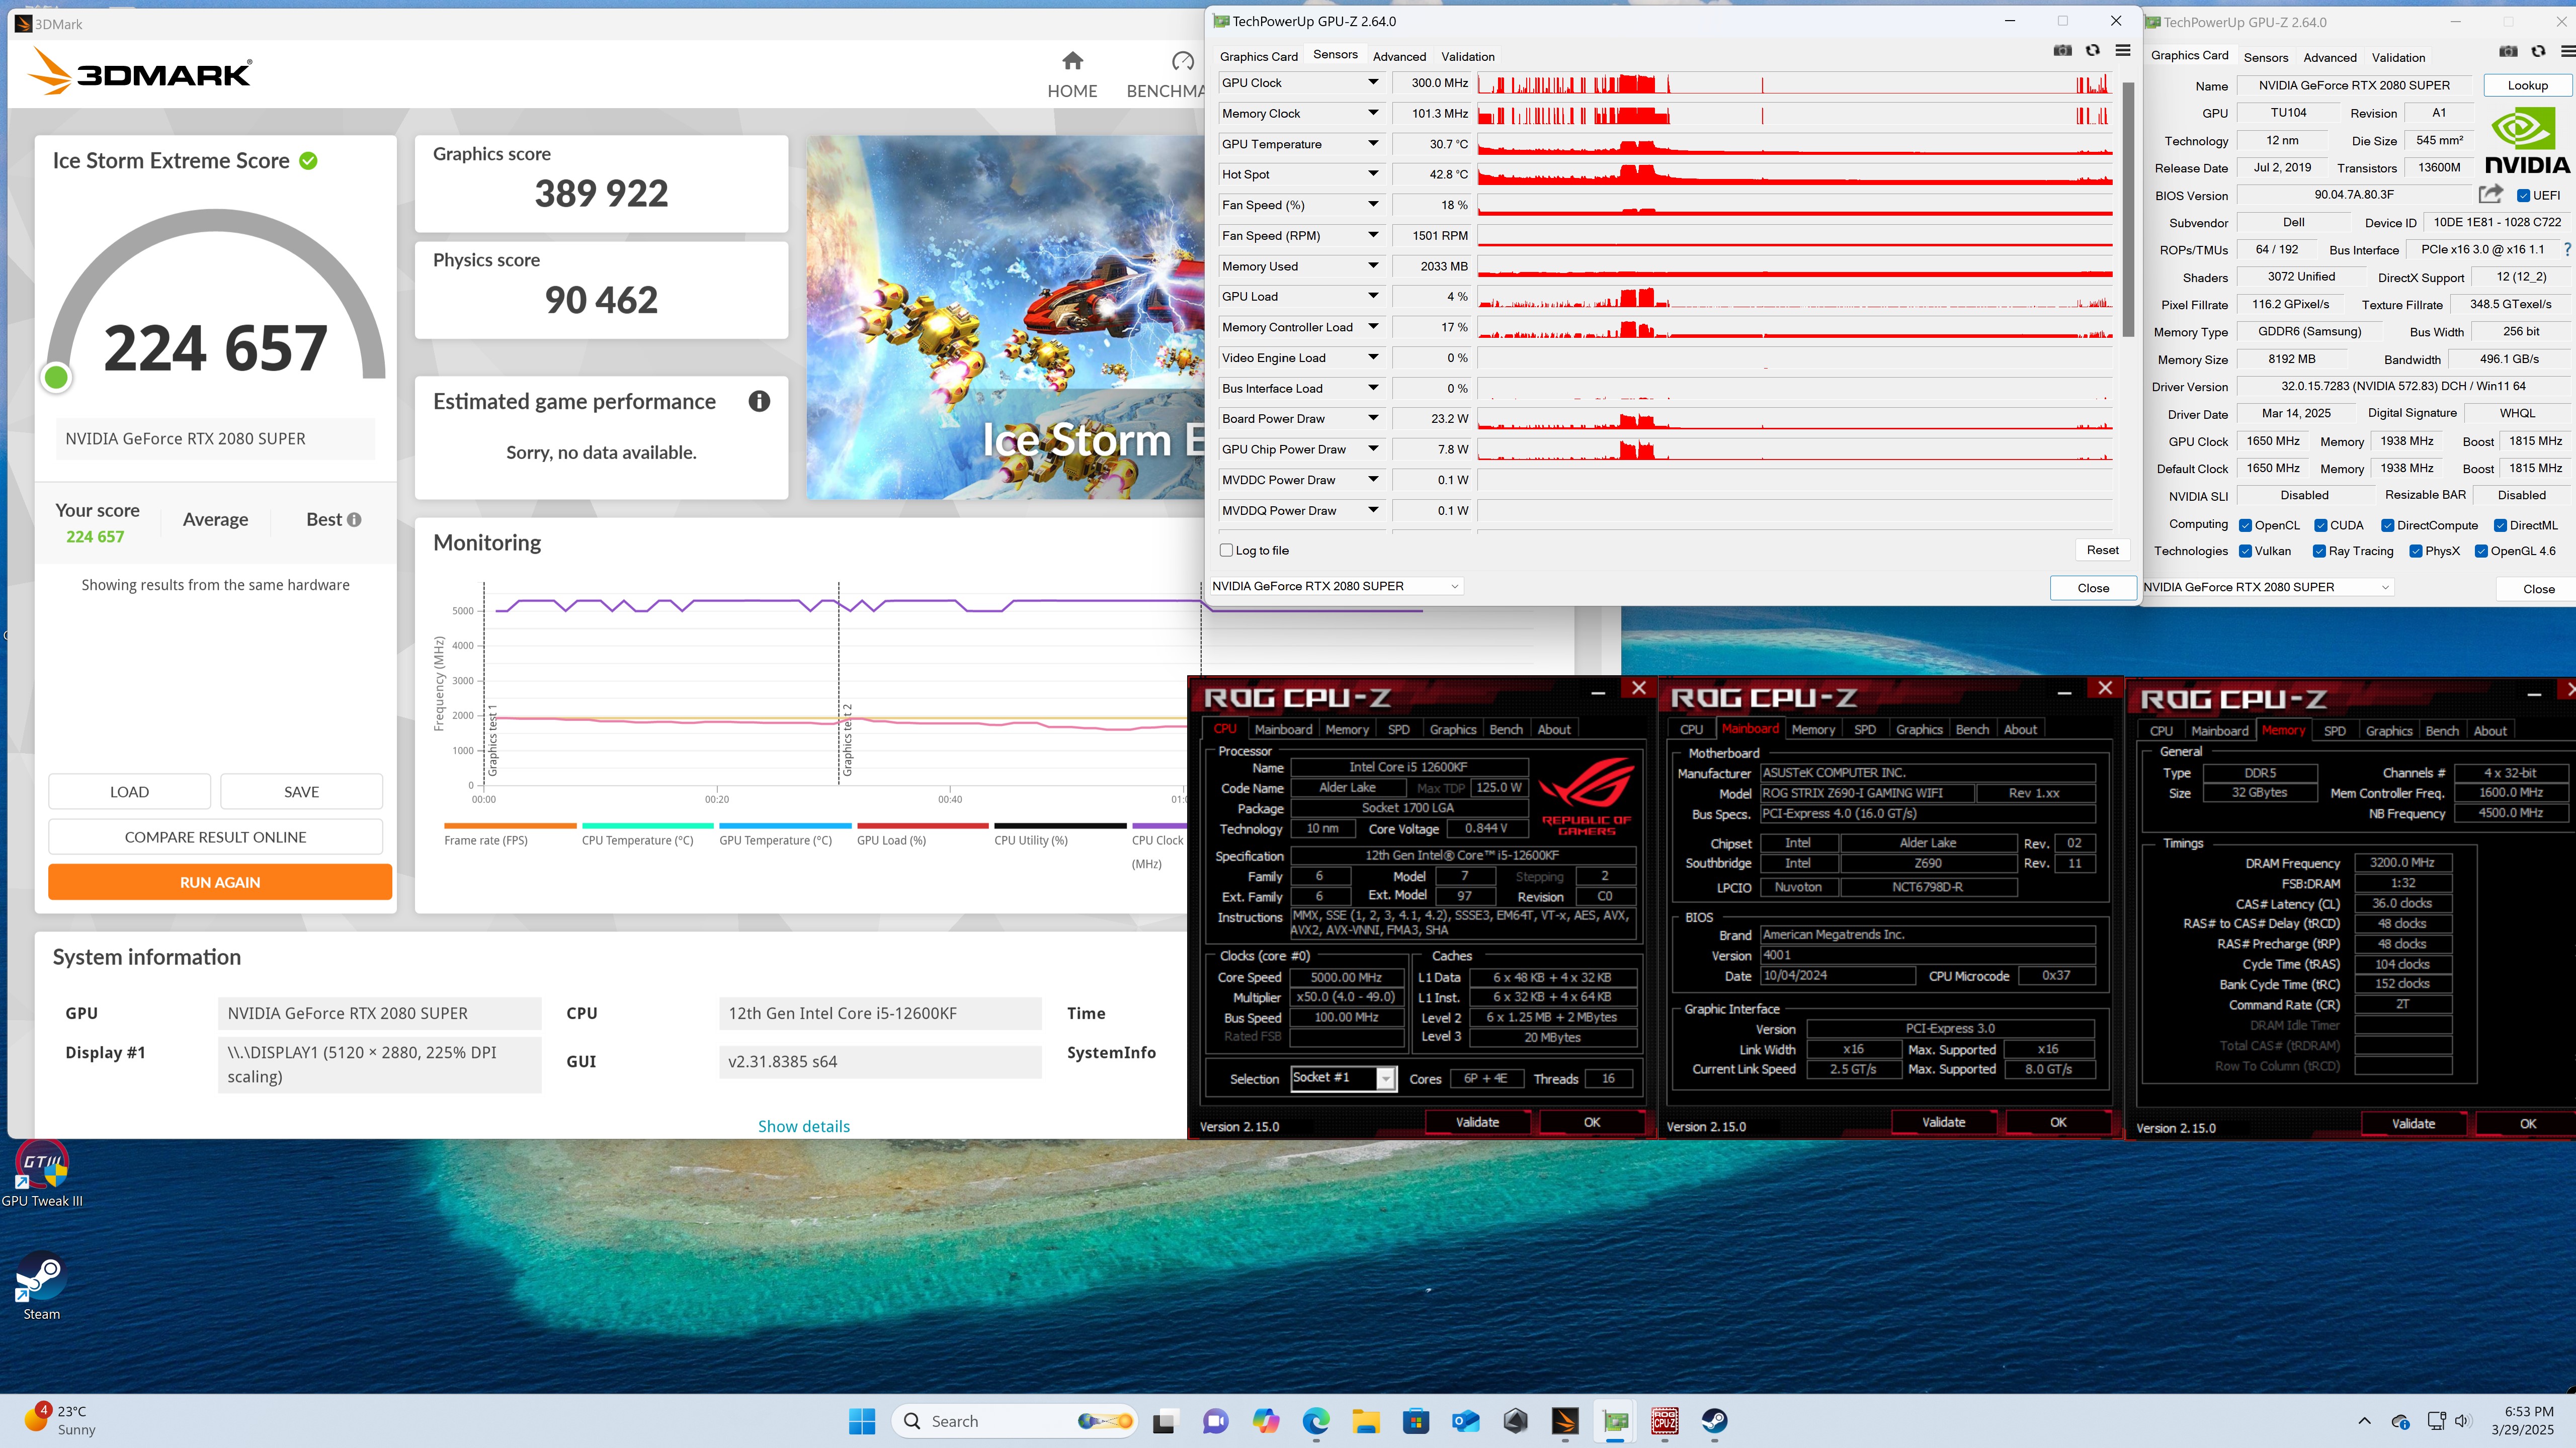Click the info icon next to Best
The height and width of the screenshot is (1448, 2576).
pos(354,520)
